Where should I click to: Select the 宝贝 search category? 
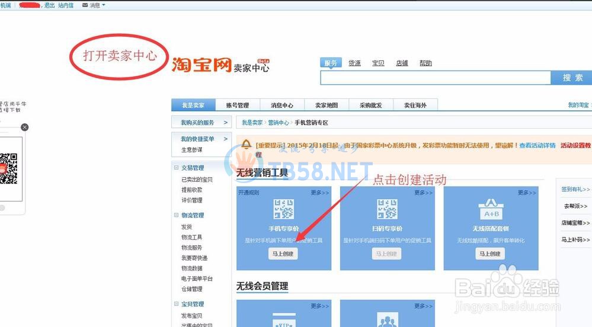pyautogui.click(x=378, y=63)
